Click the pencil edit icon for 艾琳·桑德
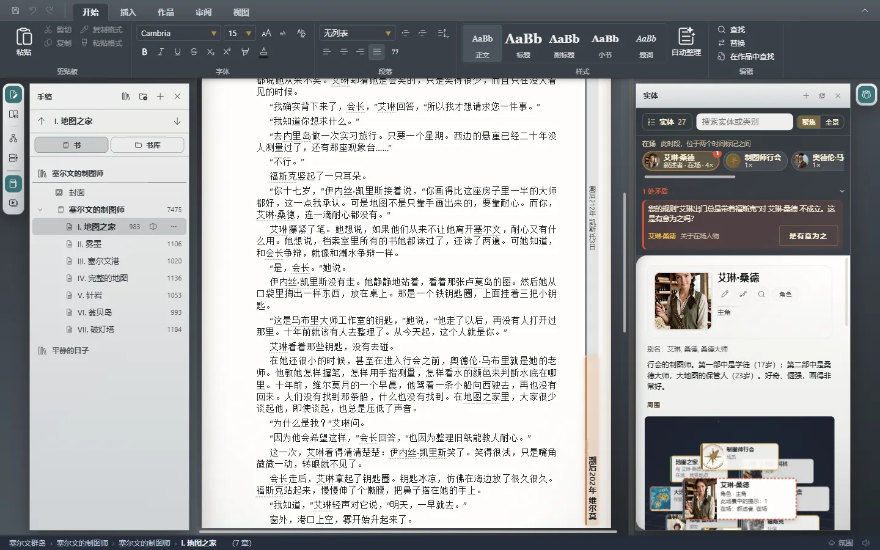Image resolution: width=880 pixels, height=550 pixels. 725,294
